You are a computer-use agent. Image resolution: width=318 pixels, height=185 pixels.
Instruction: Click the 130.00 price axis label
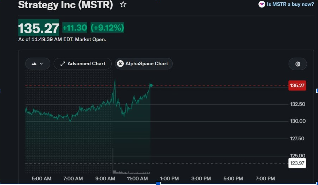pos(297,121)
